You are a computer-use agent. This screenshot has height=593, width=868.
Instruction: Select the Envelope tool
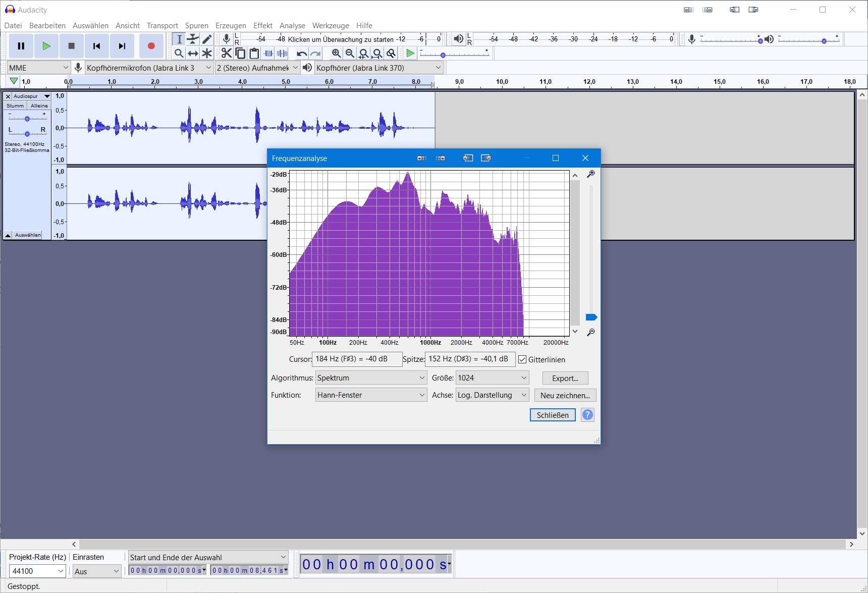193,39
